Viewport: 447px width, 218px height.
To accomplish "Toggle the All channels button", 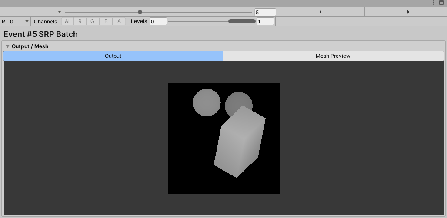I will pyautogui.click(x=67, y=21).
